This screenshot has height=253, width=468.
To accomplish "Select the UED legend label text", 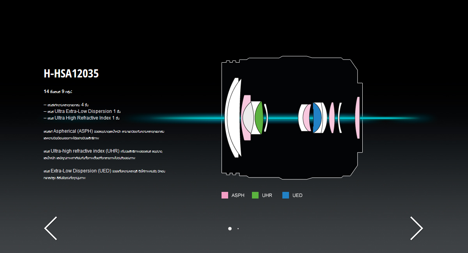I will 297,195.
